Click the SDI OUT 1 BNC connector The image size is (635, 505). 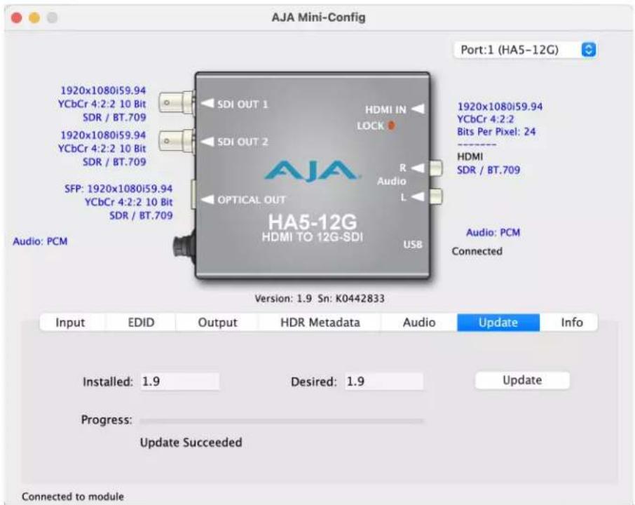pyautogui.click(x=176, y=103)
